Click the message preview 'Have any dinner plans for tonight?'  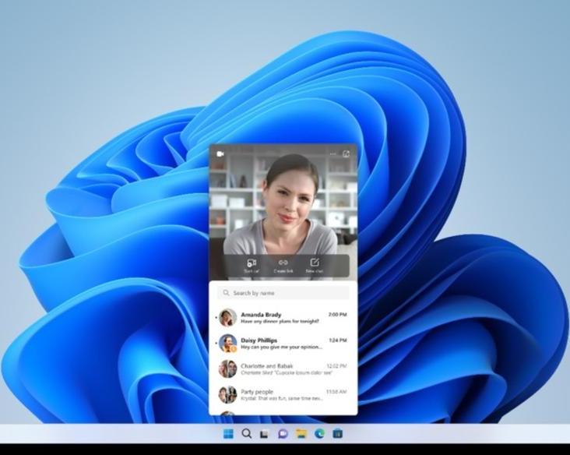[280, 322]
